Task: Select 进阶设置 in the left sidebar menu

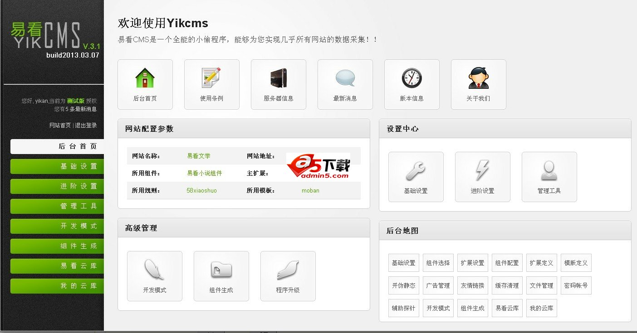Action: (57, 186)
